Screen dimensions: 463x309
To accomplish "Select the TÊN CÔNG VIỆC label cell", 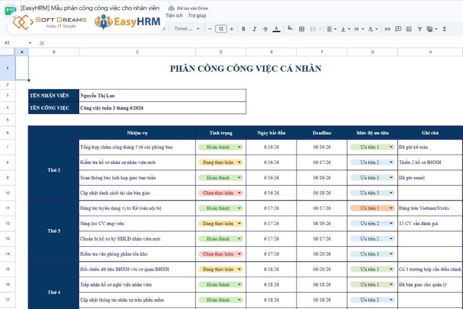I will (54, 108).
